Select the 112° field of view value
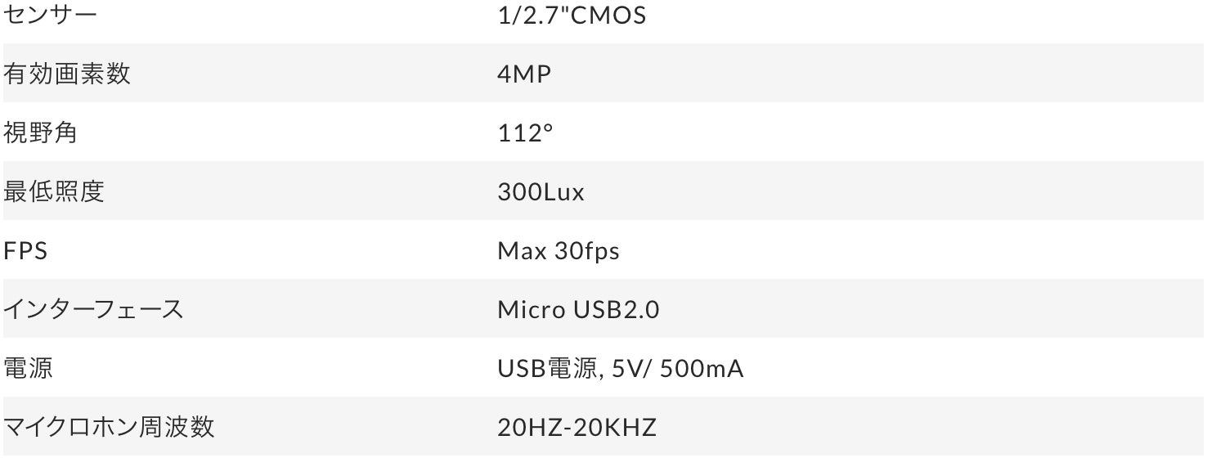Image resolution: width=1207 pixels, height=458 pixels. (525, 132)
